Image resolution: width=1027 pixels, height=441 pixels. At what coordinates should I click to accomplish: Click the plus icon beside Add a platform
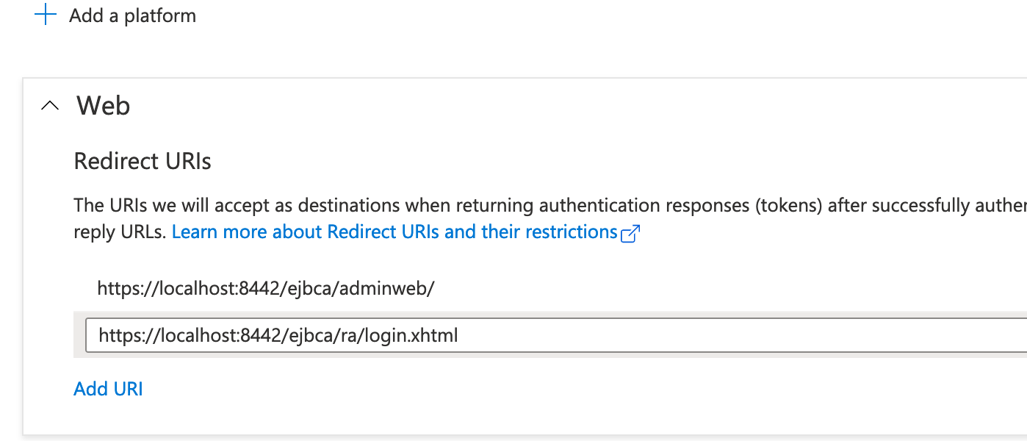coord(46,15)
